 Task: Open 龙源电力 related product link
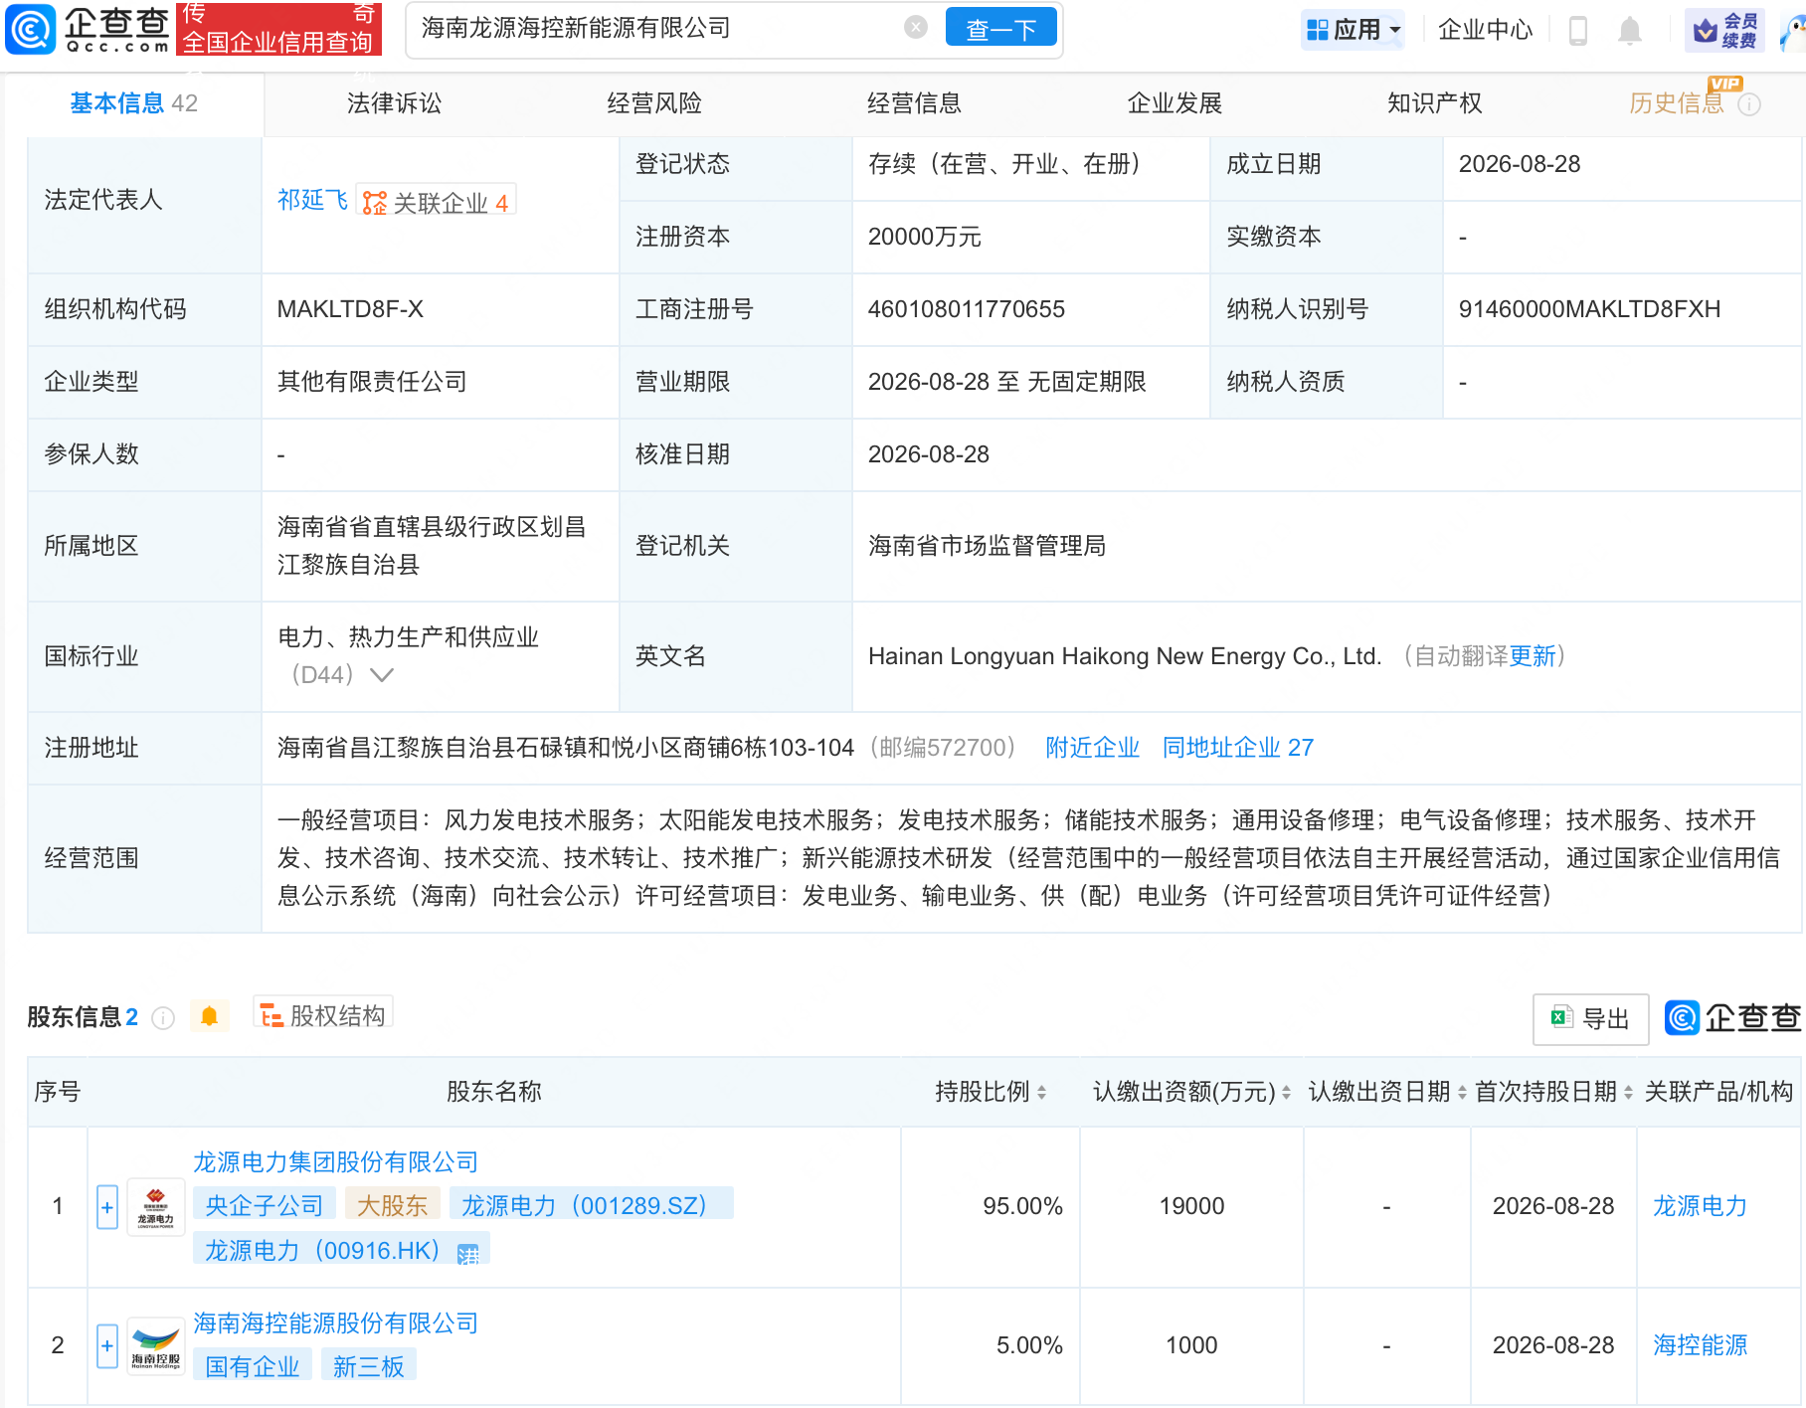tap(1700, 1206)
